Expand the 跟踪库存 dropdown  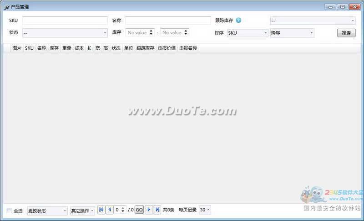point(313,21)
